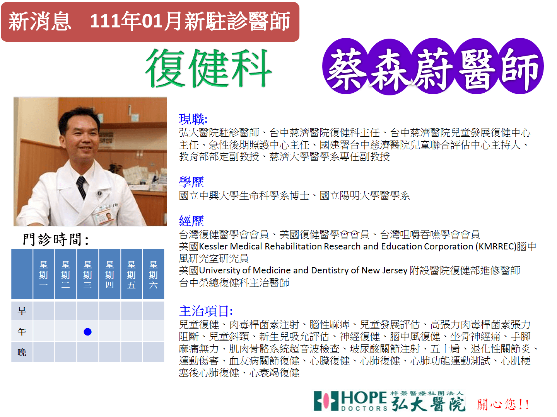Click the 星期三 column header
The width and height of the screenshot is (557, 417).
tap(88, 275)
